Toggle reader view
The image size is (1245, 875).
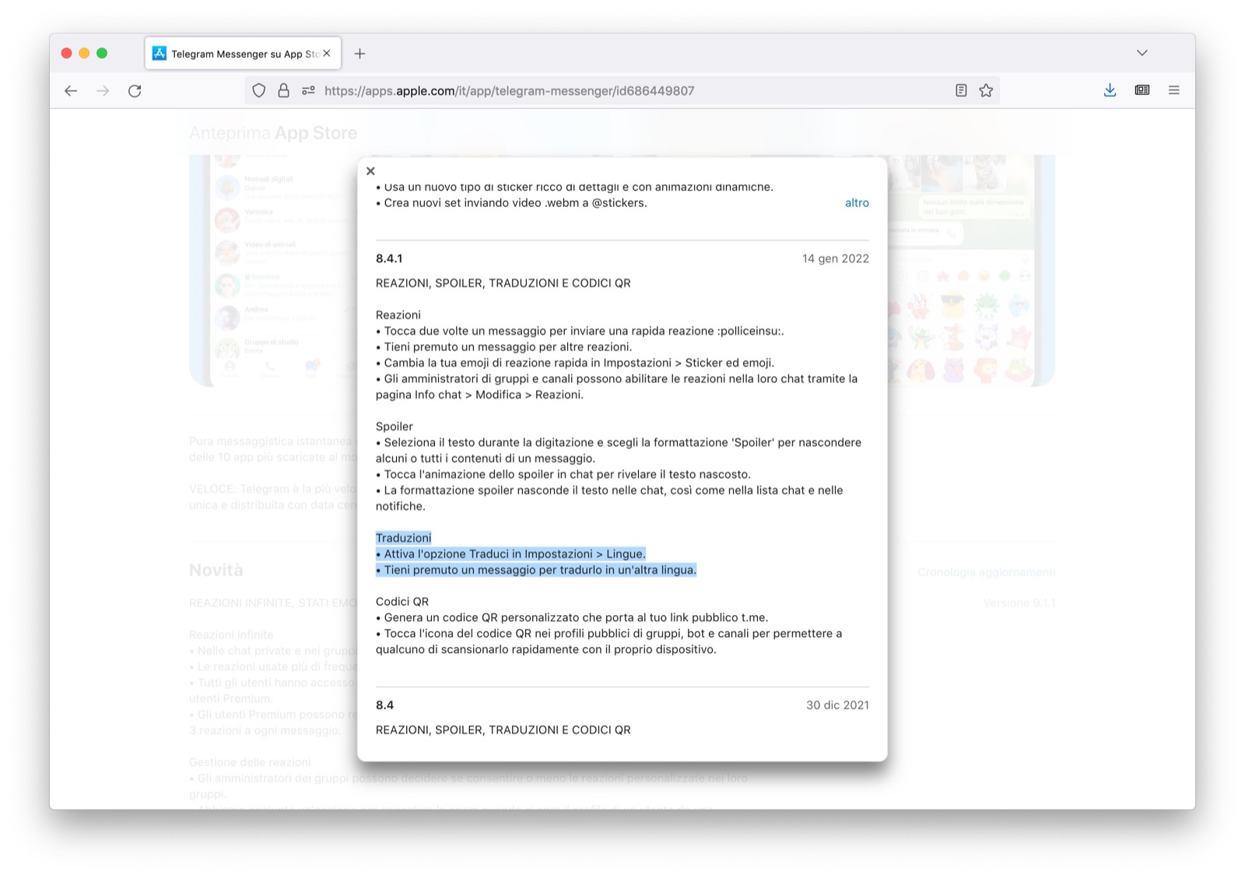[961, 91]
